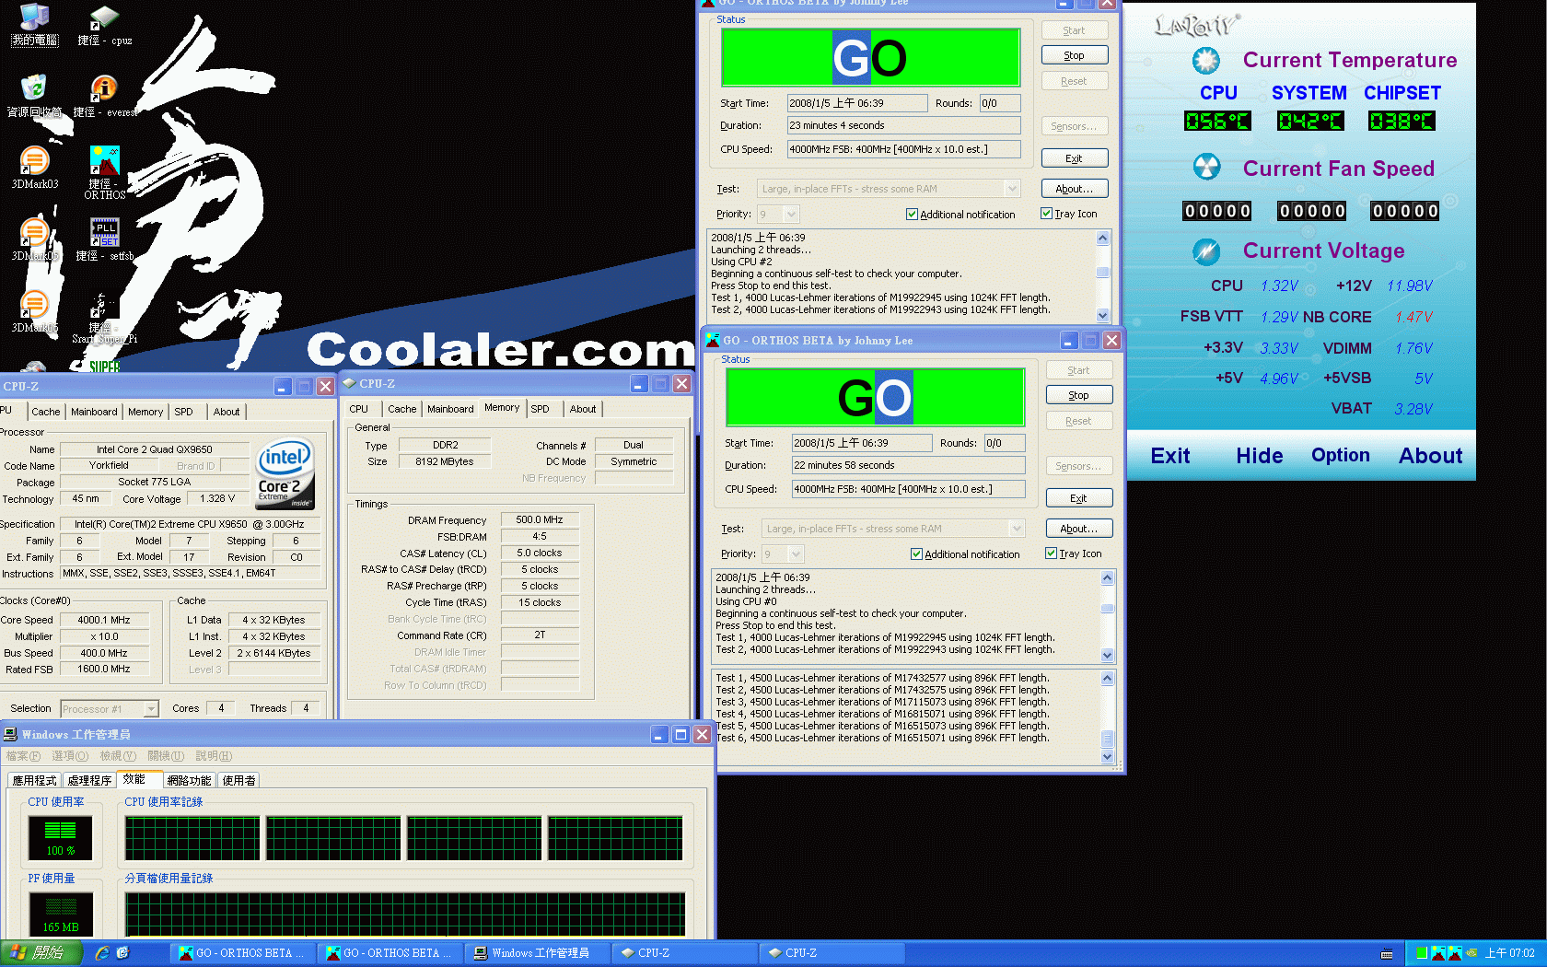Select the CPU tab in right CPU-Z window
Image resolution: width=1547 pixels, height=967 pixels.
coord(359,409)
